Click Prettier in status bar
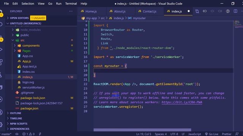 pyautogui.click(x=227, y=134)
